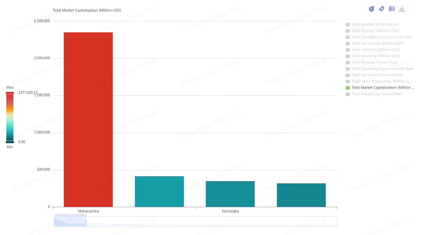Click the empty data zoom track area
Viewport: 421px width, 235px height.
(211, 221)
